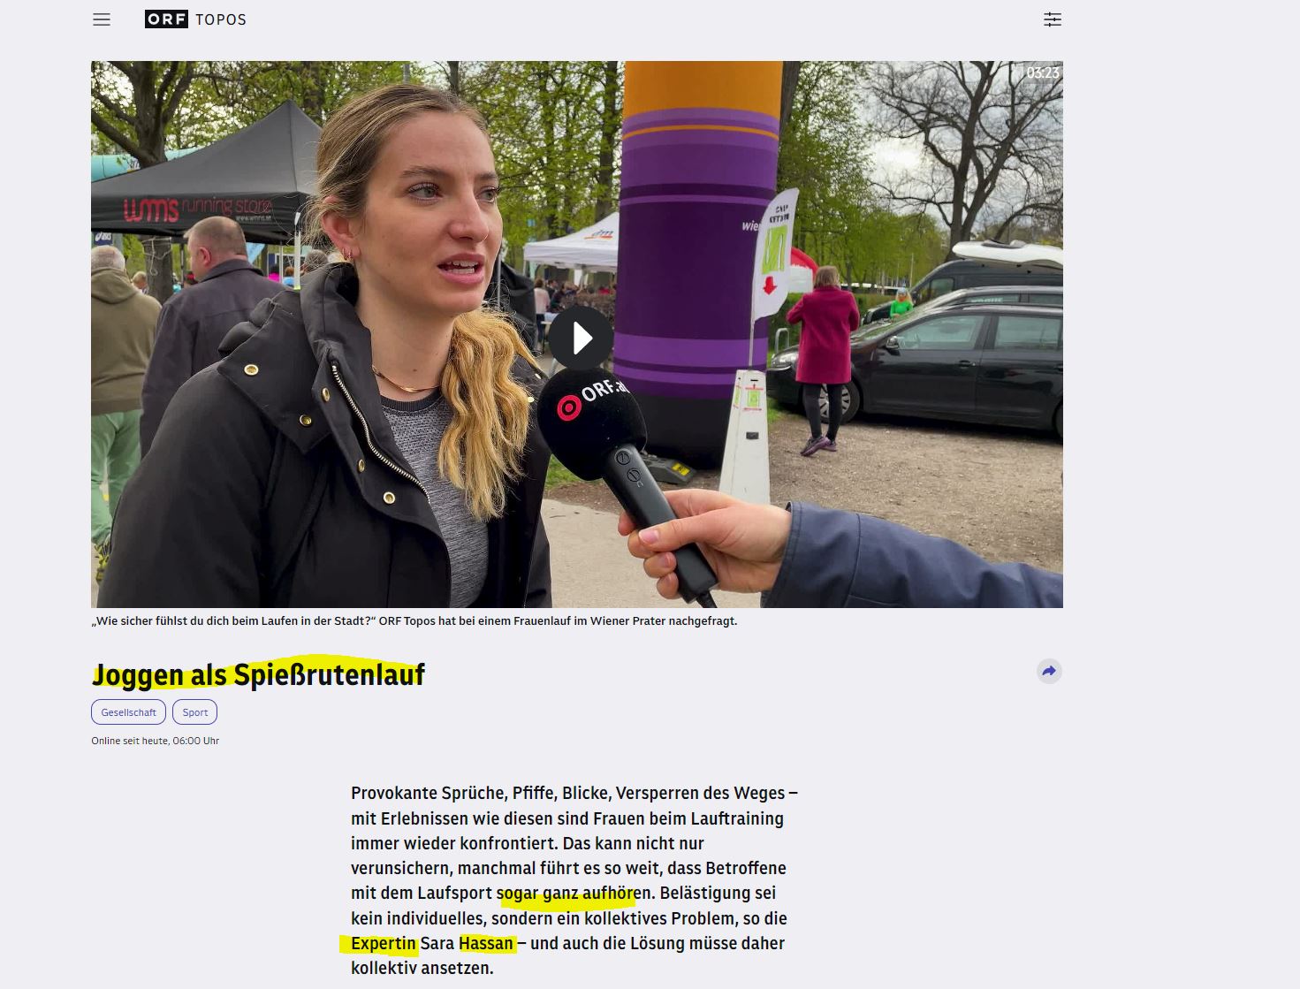Click the ORF logo
The width and height of the screenshot is (1300, 989).
[x=166, y=19]
